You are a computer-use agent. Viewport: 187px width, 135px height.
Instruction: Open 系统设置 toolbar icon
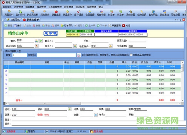click(131, 13)
